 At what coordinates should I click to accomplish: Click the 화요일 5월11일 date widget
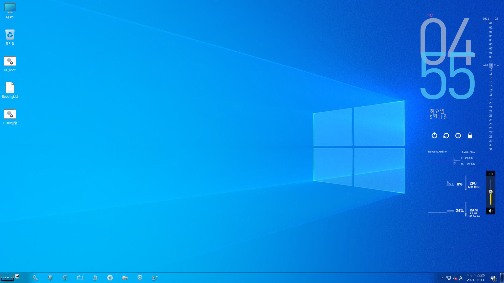click(x=438, y=114)
